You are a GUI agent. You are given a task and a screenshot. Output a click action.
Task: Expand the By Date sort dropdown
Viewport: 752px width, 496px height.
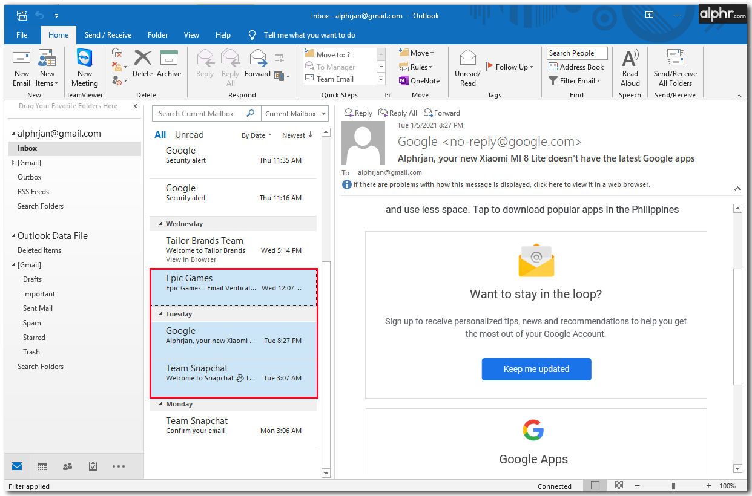click(x=256, y=135)
